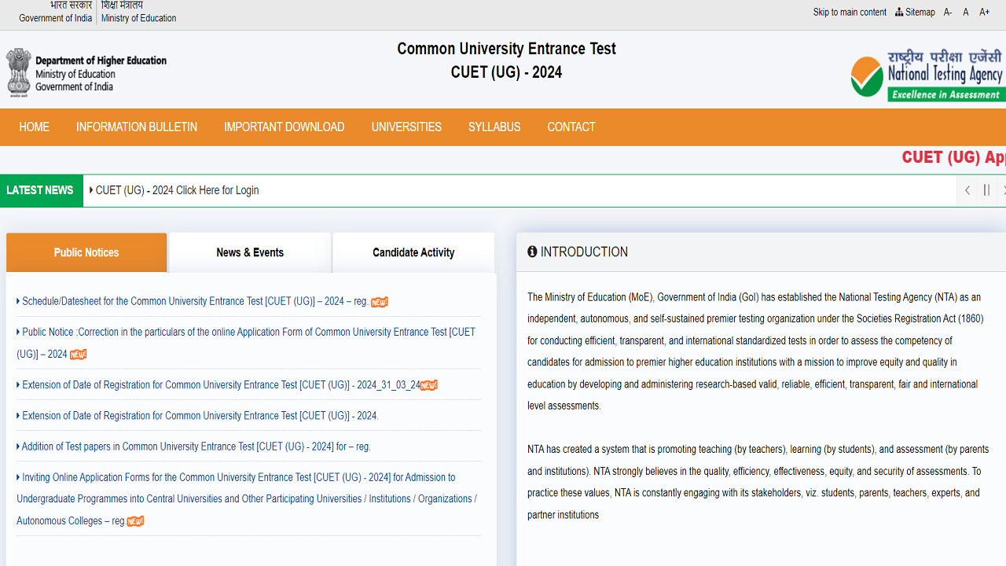Click the previous news arrow in ticker
The image size is (1006, 566).
pos(967,190)
